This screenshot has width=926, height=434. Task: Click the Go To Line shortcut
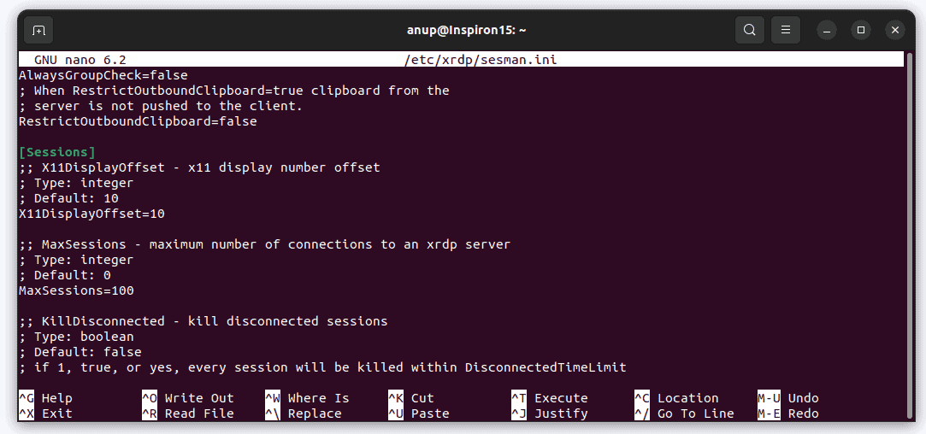click(x=695, y=413)
